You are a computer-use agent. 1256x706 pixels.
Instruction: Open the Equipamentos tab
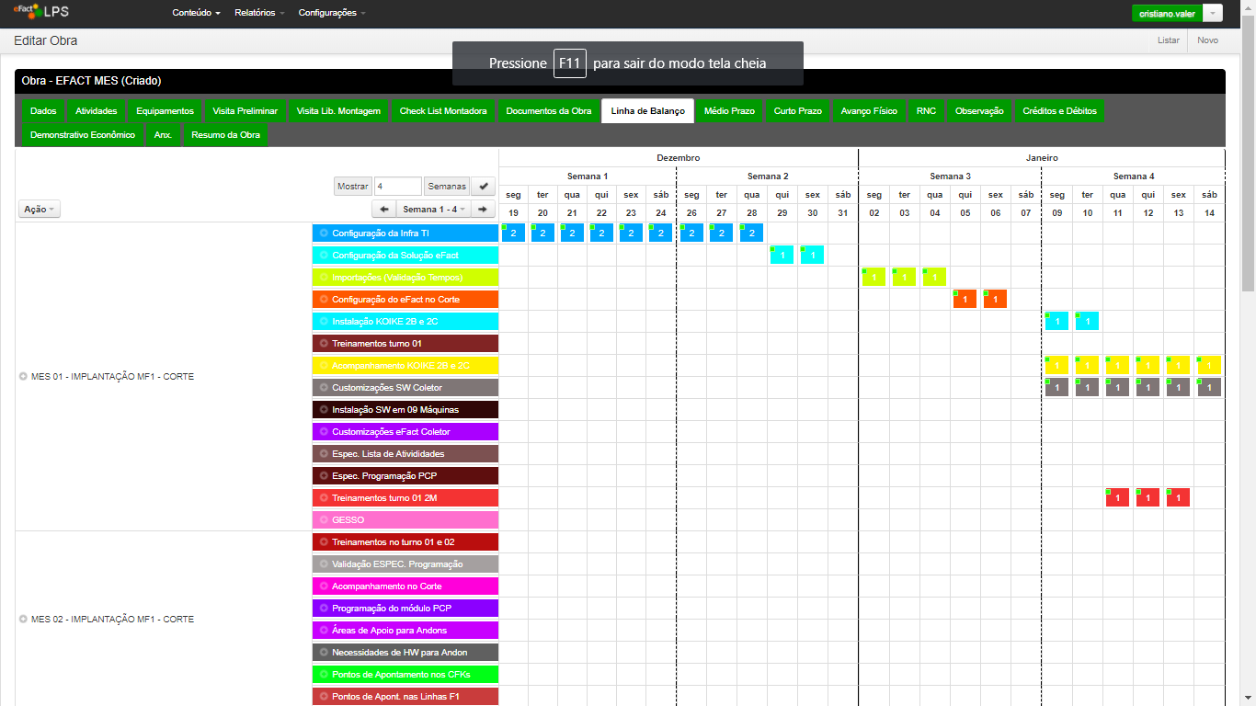click(166, 111)
